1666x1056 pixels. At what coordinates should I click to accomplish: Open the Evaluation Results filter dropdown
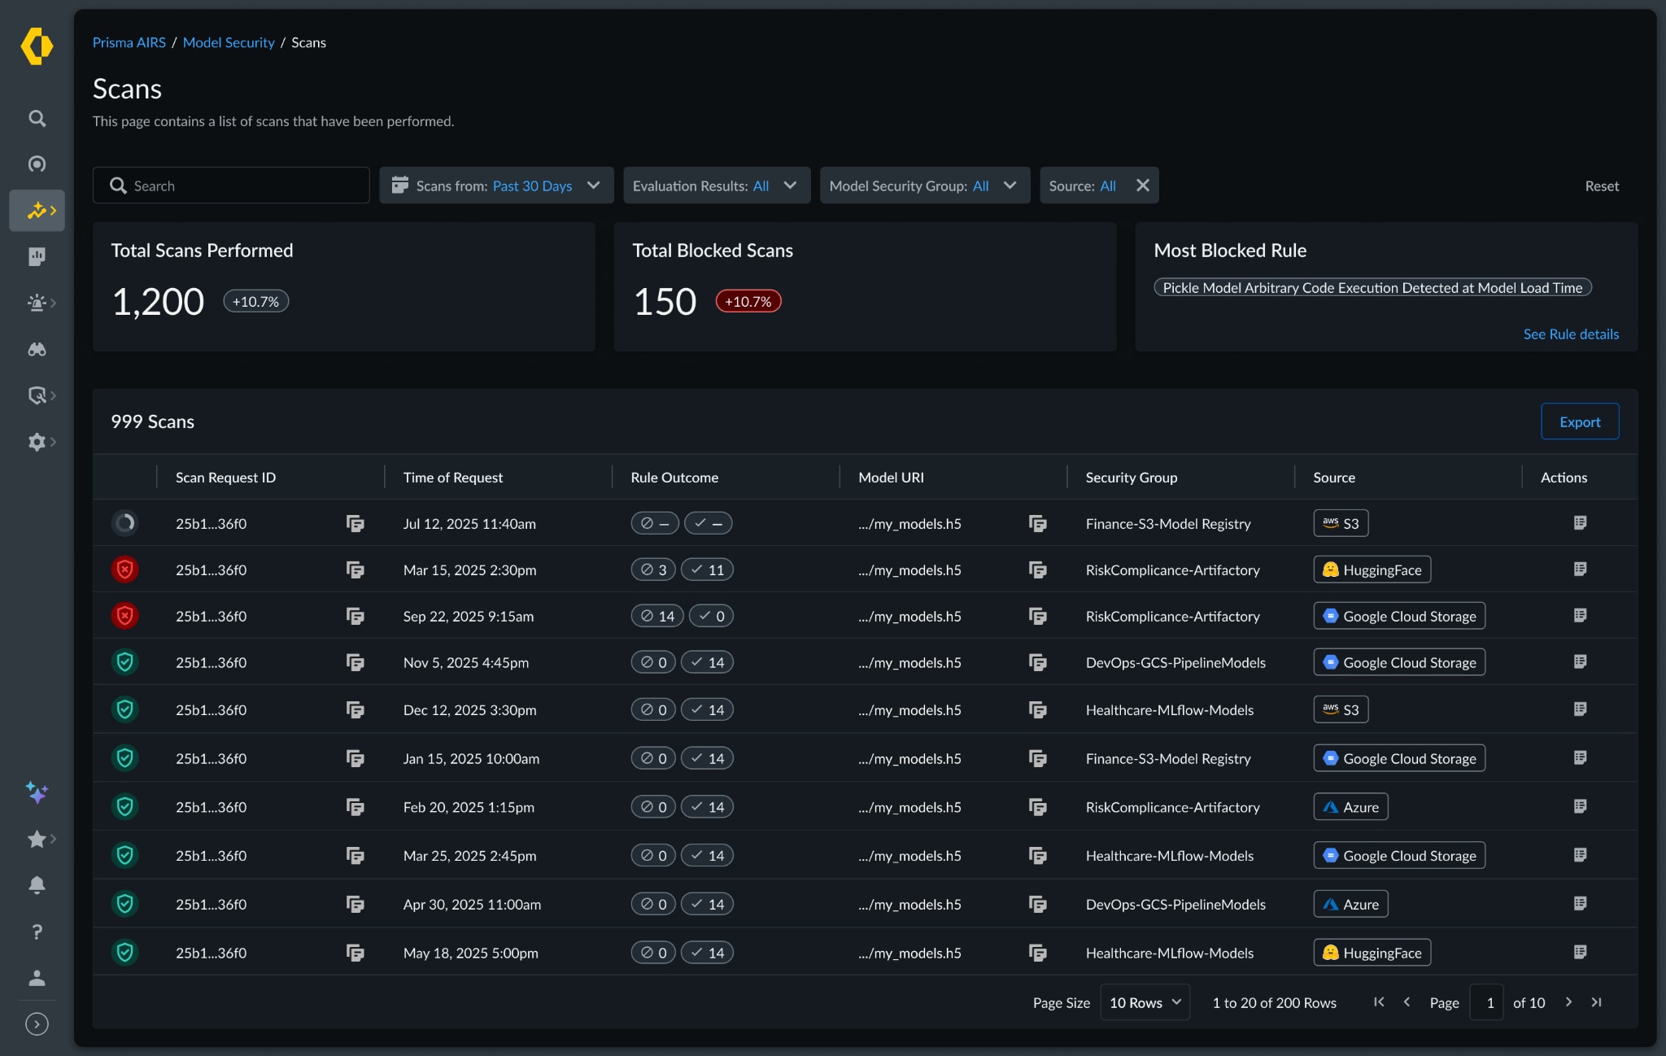[x=716, y=185]
